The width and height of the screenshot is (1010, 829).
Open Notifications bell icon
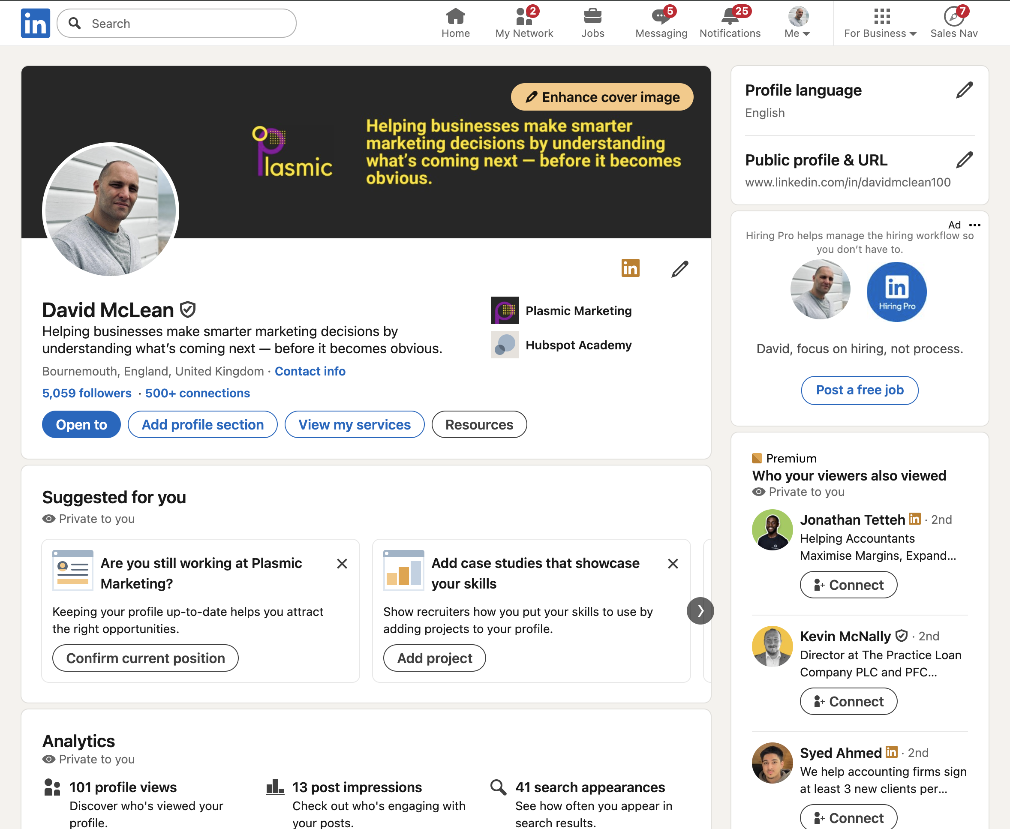730,17
